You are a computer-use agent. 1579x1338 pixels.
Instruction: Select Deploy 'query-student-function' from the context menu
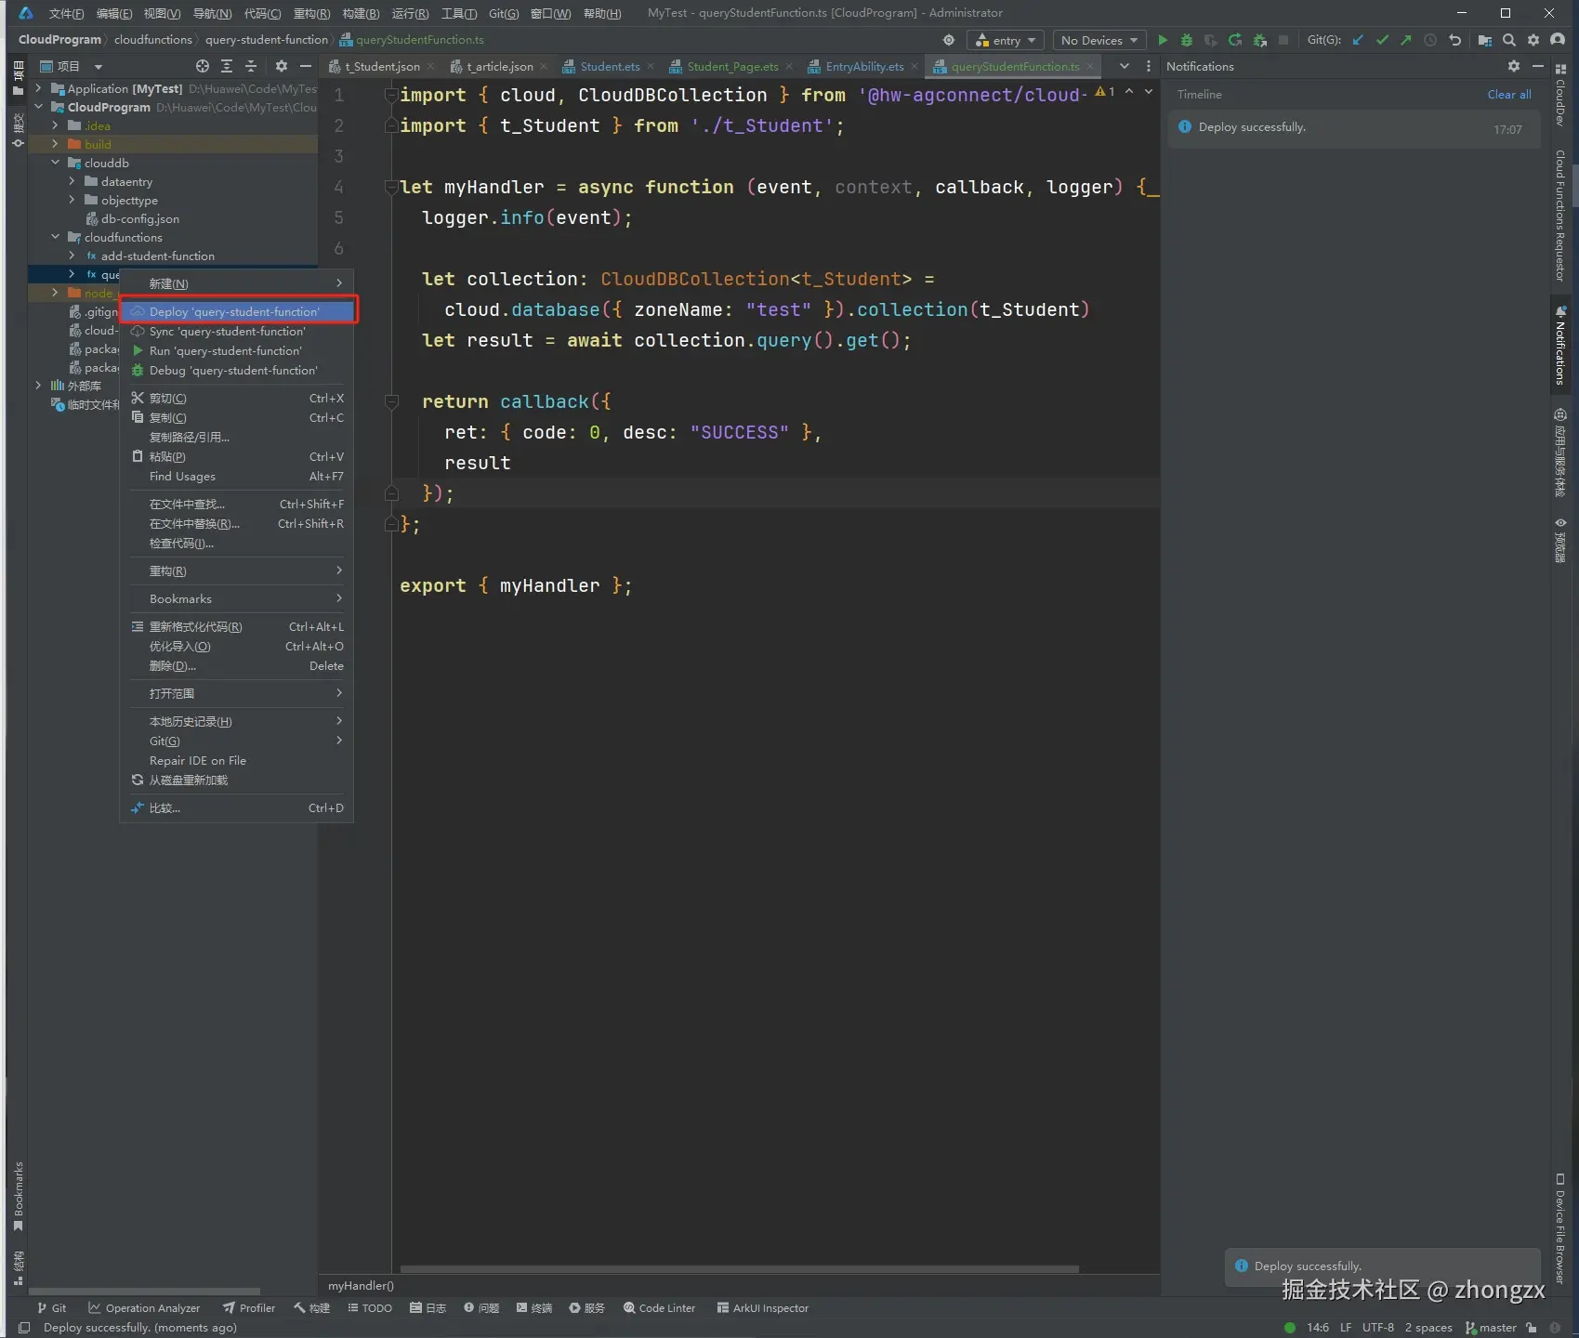tap(234, 312)
